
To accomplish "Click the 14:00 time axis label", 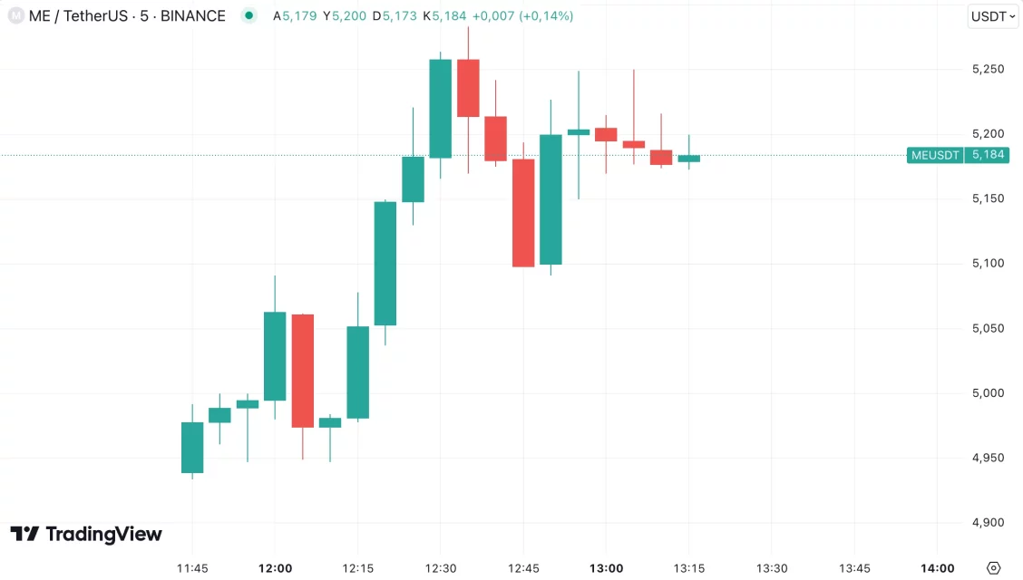I will pyautogui.click(x=937, y=568).
